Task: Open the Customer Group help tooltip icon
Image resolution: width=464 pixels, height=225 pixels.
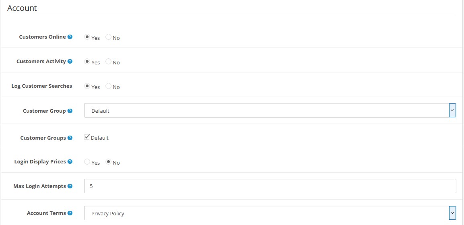Action: tap(70, 111)
